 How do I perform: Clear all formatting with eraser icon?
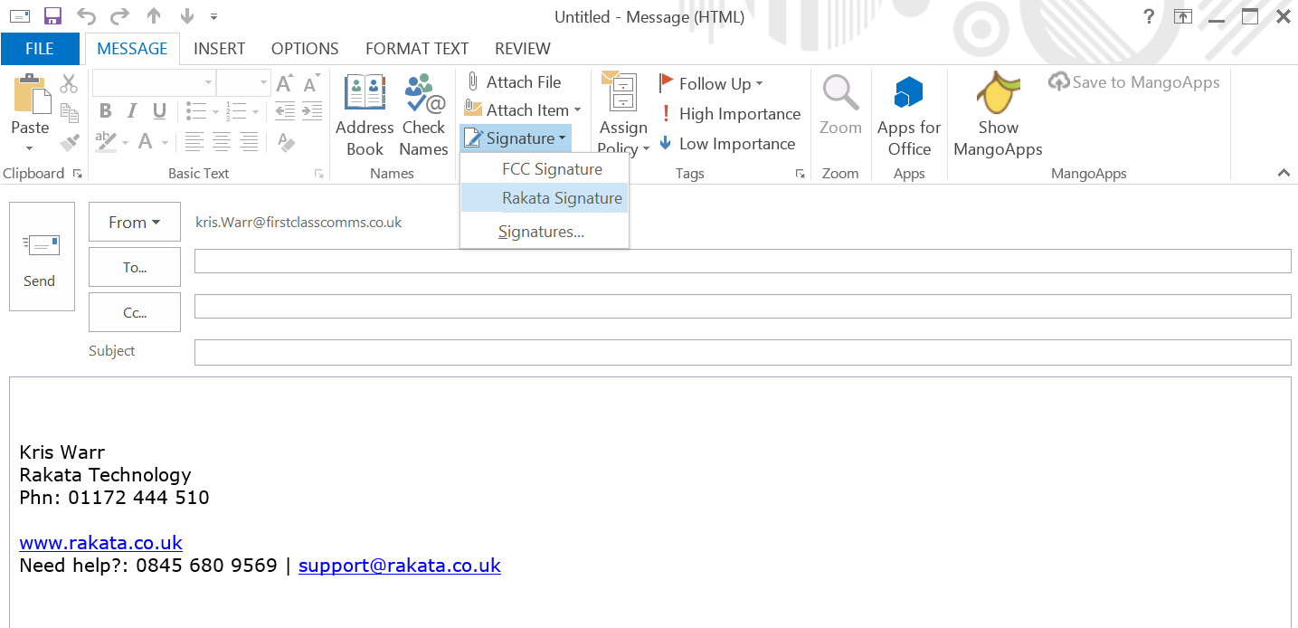(286, 141)
